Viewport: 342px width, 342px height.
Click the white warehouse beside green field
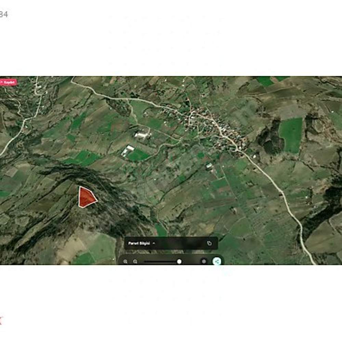(x=128, y=150)
